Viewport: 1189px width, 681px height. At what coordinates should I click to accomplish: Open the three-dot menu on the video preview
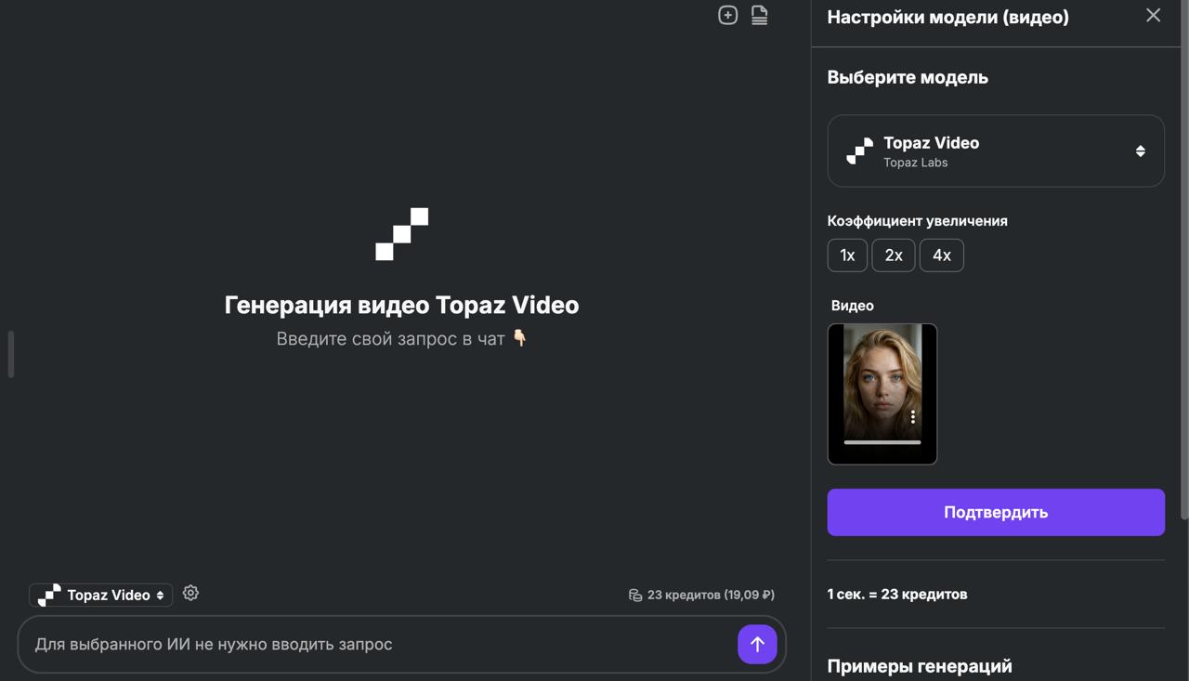click(x=912, y=418)
